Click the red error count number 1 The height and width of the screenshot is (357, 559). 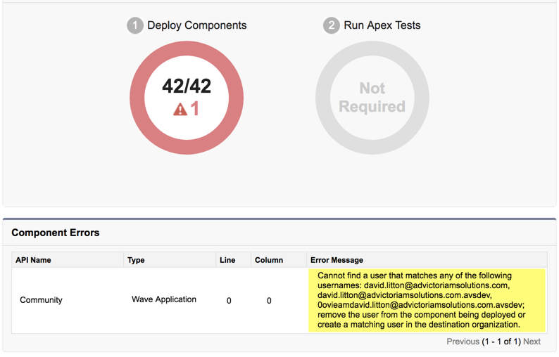pos(195,109)
